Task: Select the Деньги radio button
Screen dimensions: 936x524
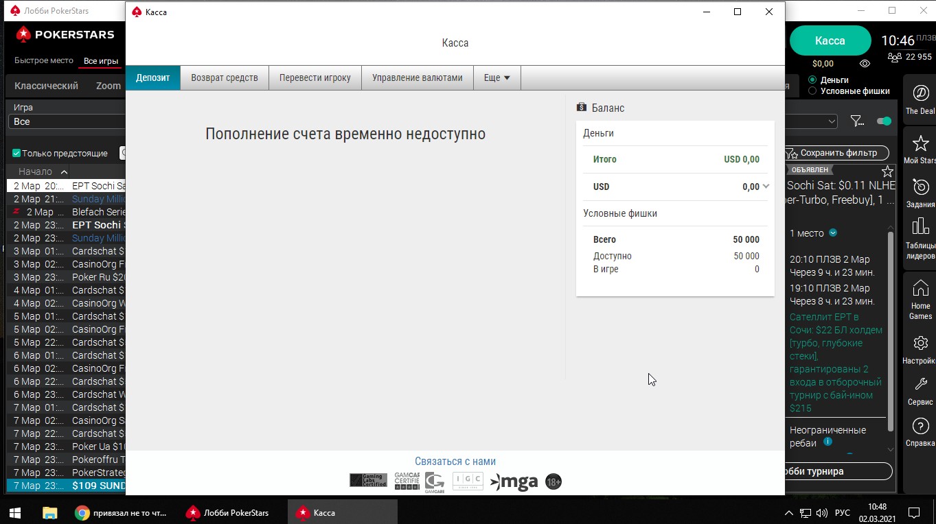Action: click(812, 80)
